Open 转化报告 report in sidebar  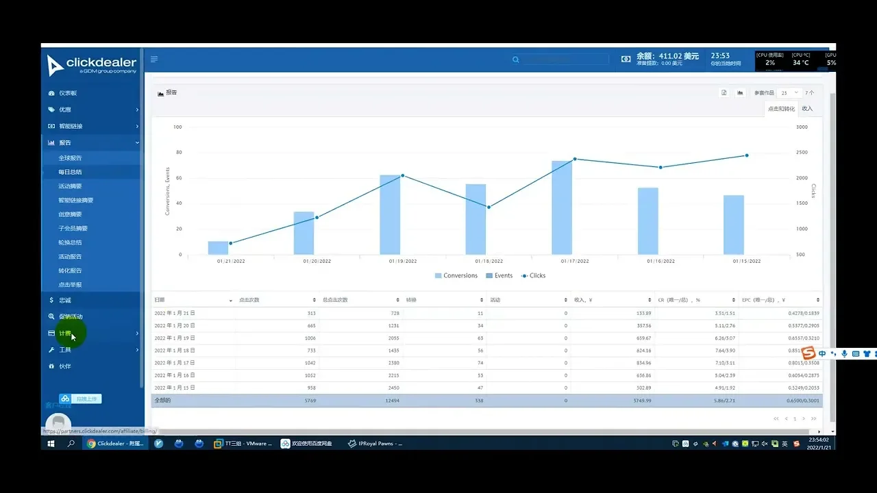pyautogui.click(x=70, y=270)
